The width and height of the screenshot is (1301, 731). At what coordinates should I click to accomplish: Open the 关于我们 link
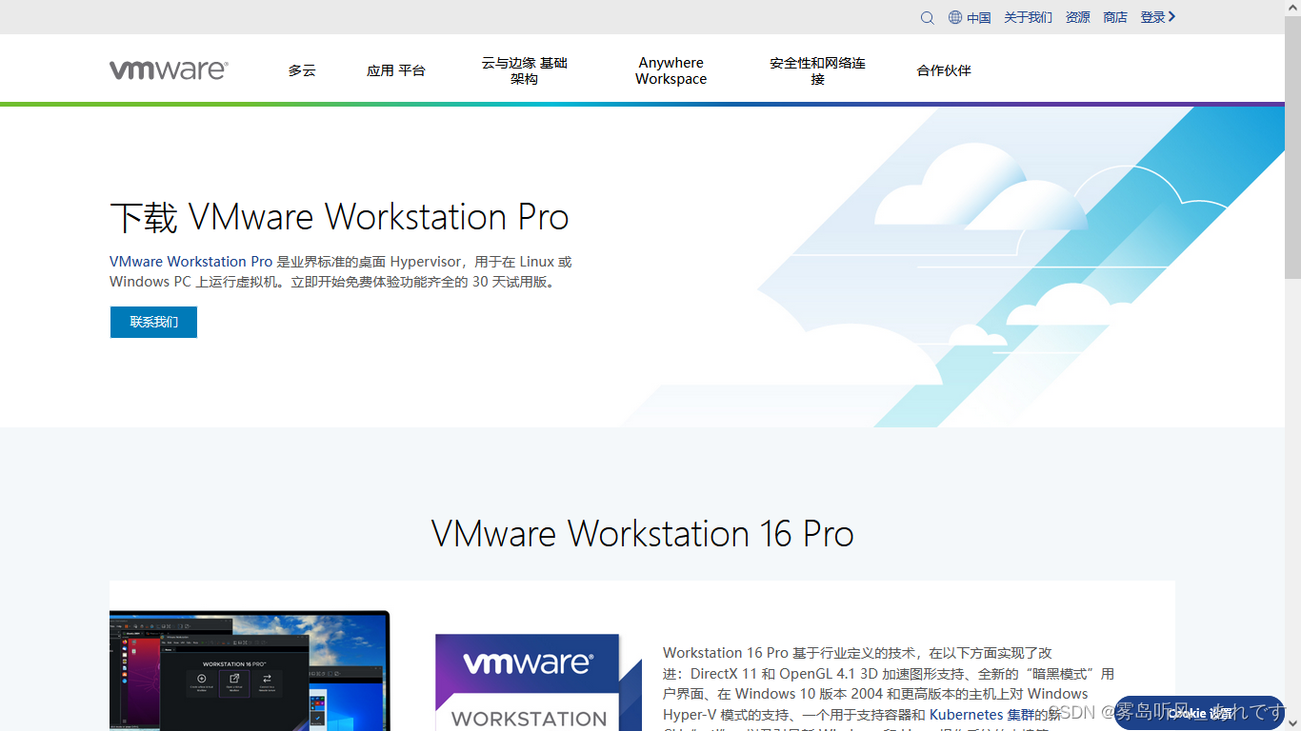pyautogui.click(x=1029, y=17)
